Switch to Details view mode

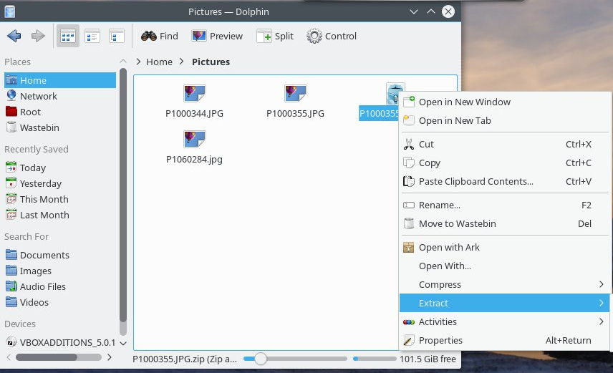pos(117,36)
